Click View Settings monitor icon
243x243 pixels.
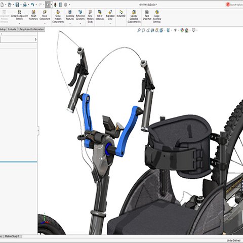193,30
